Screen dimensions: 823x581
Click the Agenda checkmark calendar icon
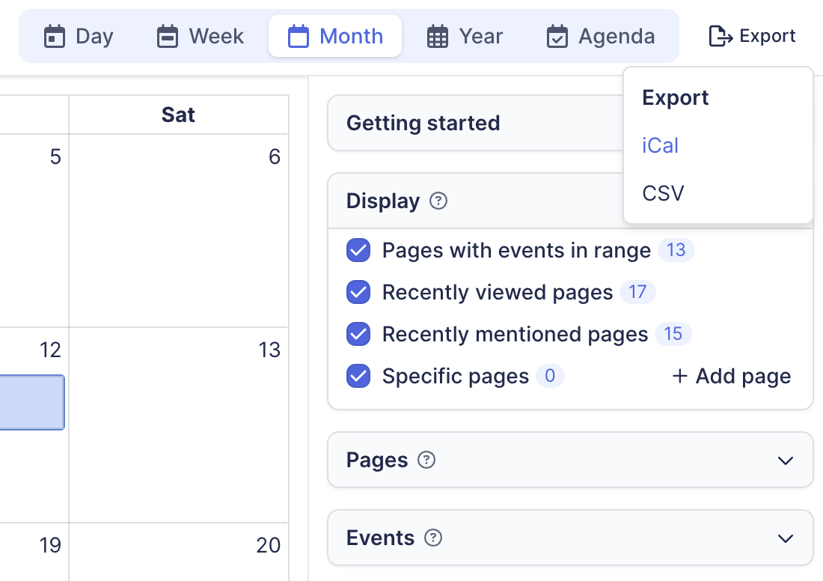[557, 36]
